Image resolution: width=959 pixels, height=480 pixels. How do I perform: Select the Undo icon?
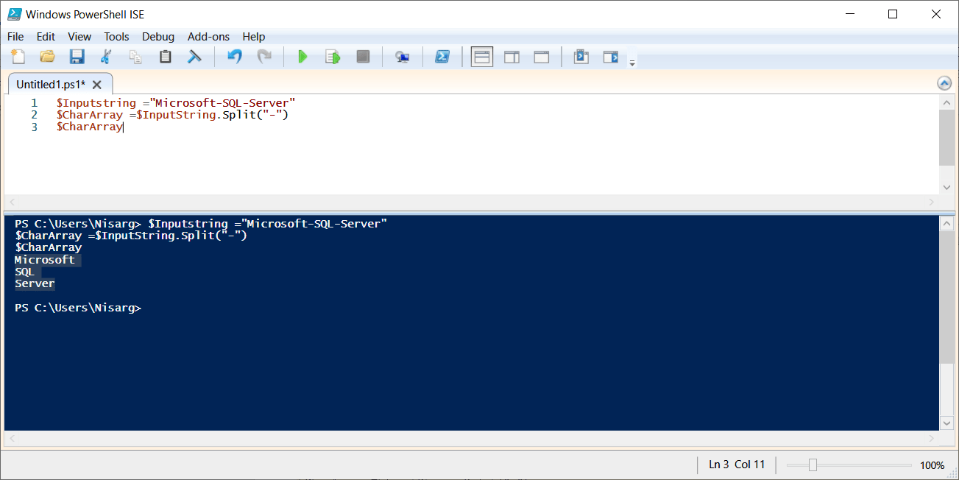[x=234, y=56]
